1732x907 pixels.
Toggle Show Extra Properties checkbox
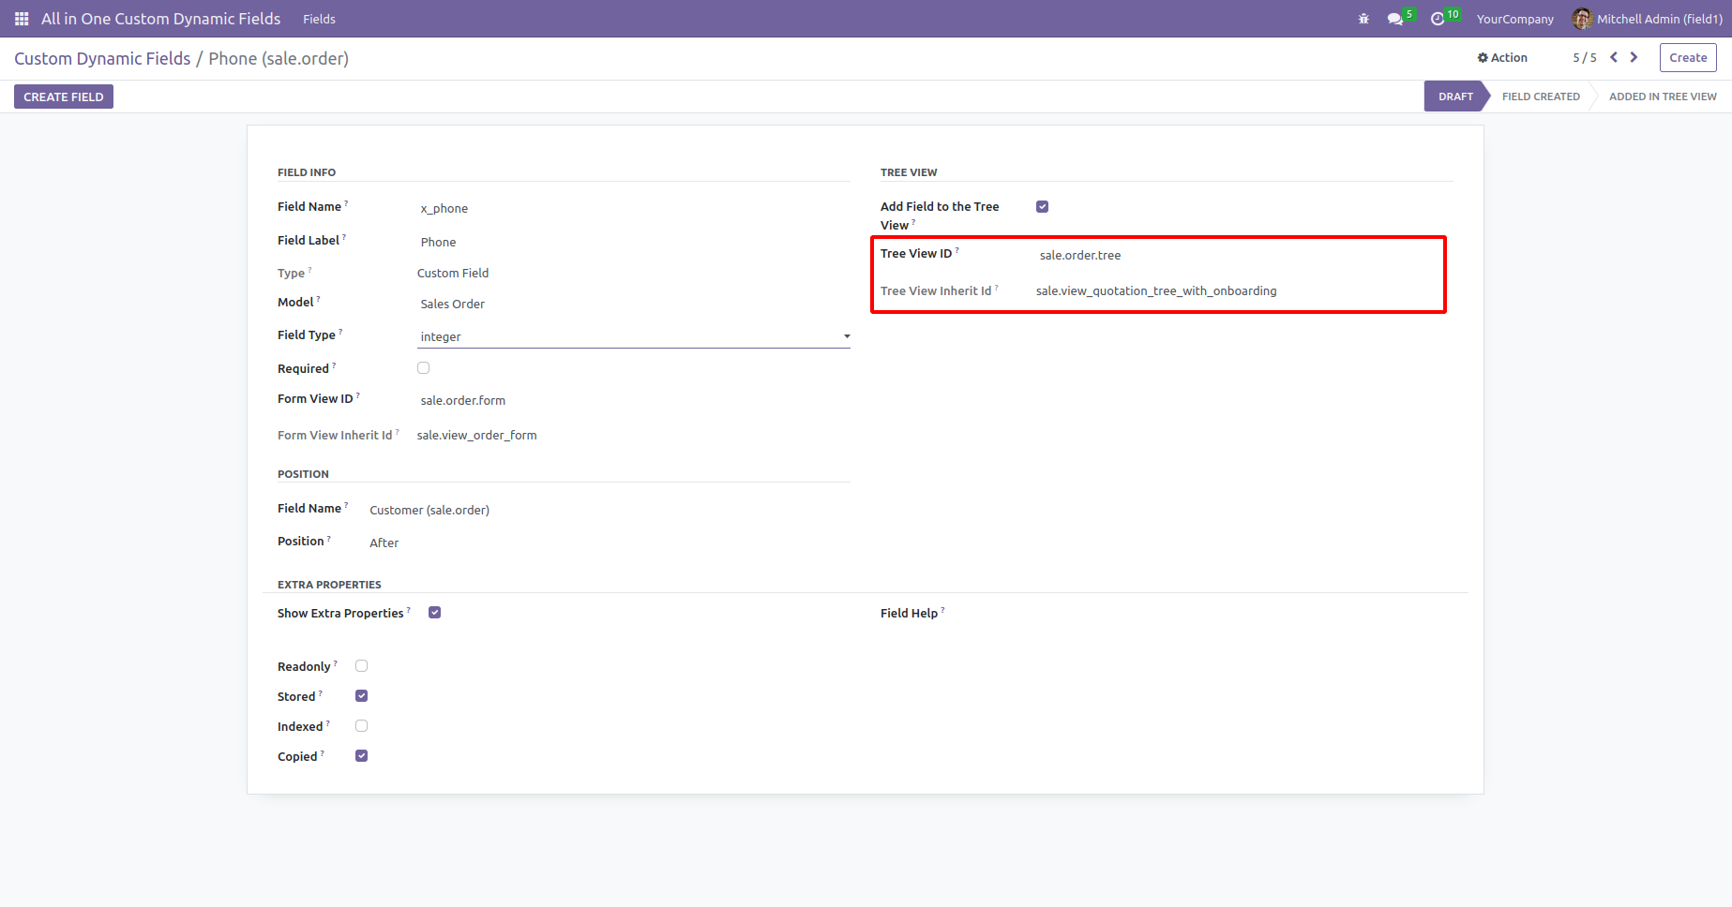click(x=434, y=613)
